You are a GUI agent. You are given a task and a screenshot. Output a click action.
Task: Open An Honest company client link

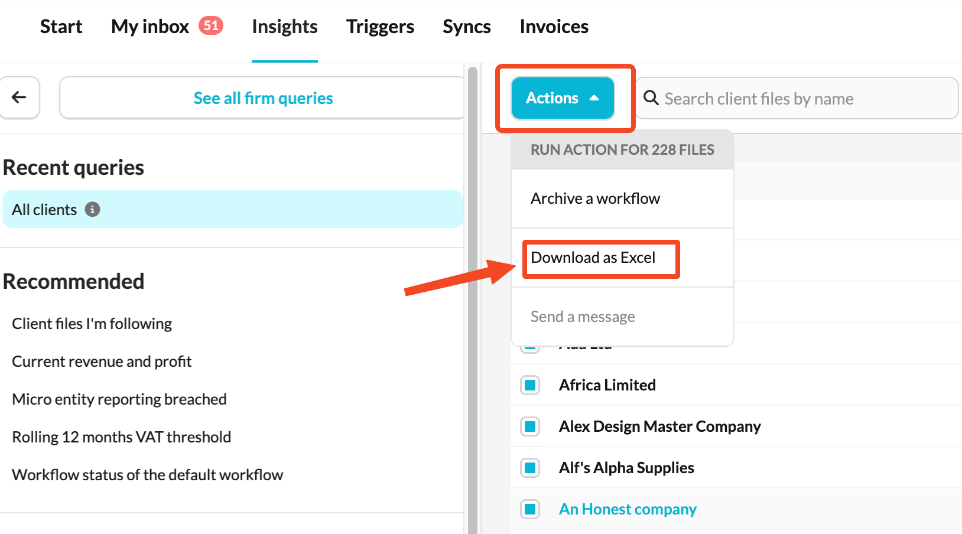click(x=628, y=509)
